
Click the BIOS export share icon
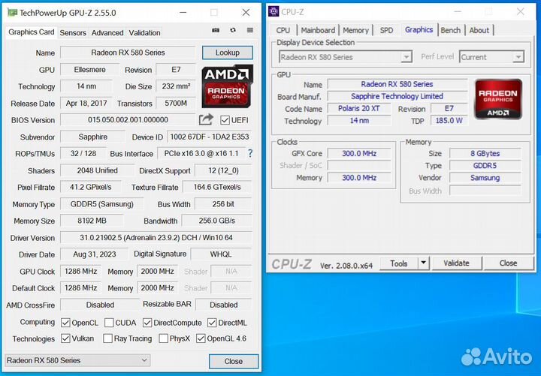(206, 119)
